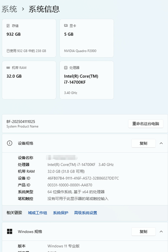The width and height of the screenshot is (168, 252).
Task: Open the 域或工作组 link
Action: point(37,213)
